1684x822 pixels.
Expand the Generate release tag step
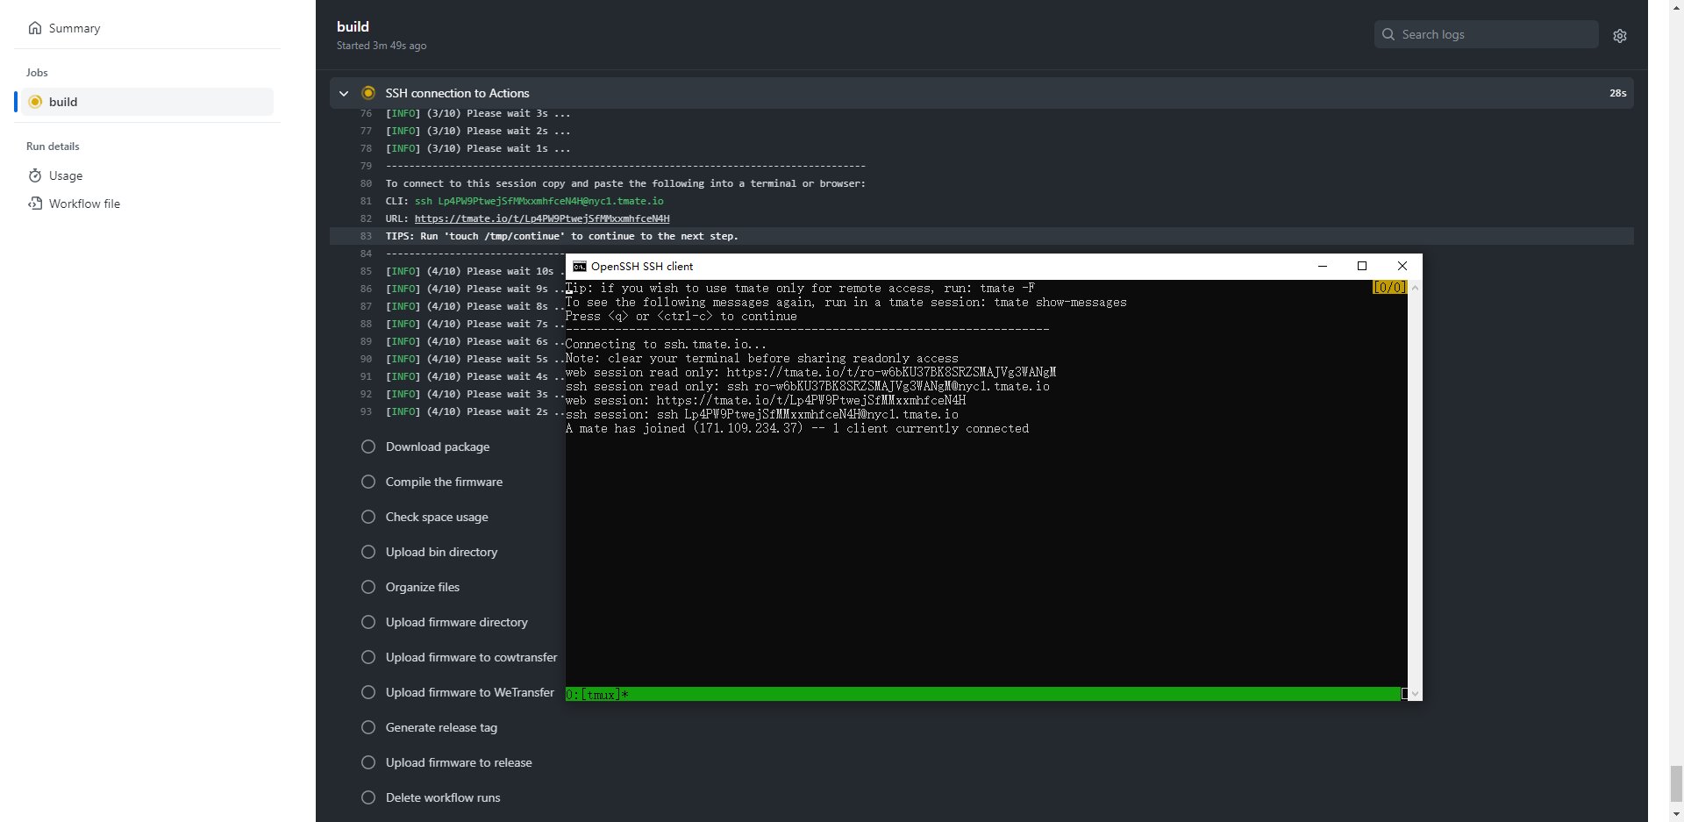click(x=441, y=727)
